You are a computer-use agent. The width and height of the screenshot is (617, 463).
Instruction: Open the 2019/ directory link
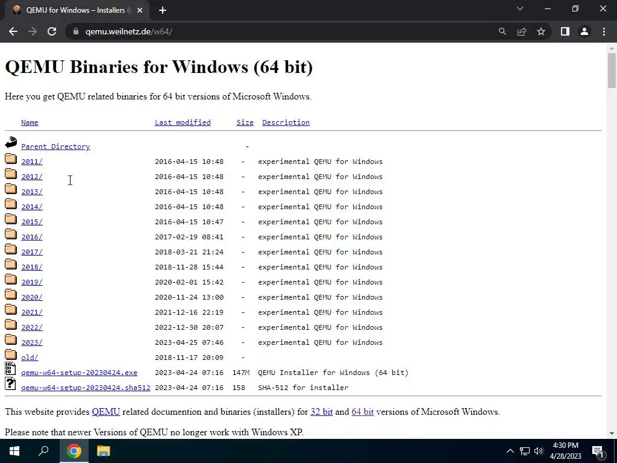coord(32,282)
